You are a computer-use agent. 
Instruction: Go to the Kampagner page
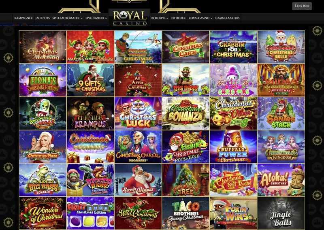pos(23,18)
